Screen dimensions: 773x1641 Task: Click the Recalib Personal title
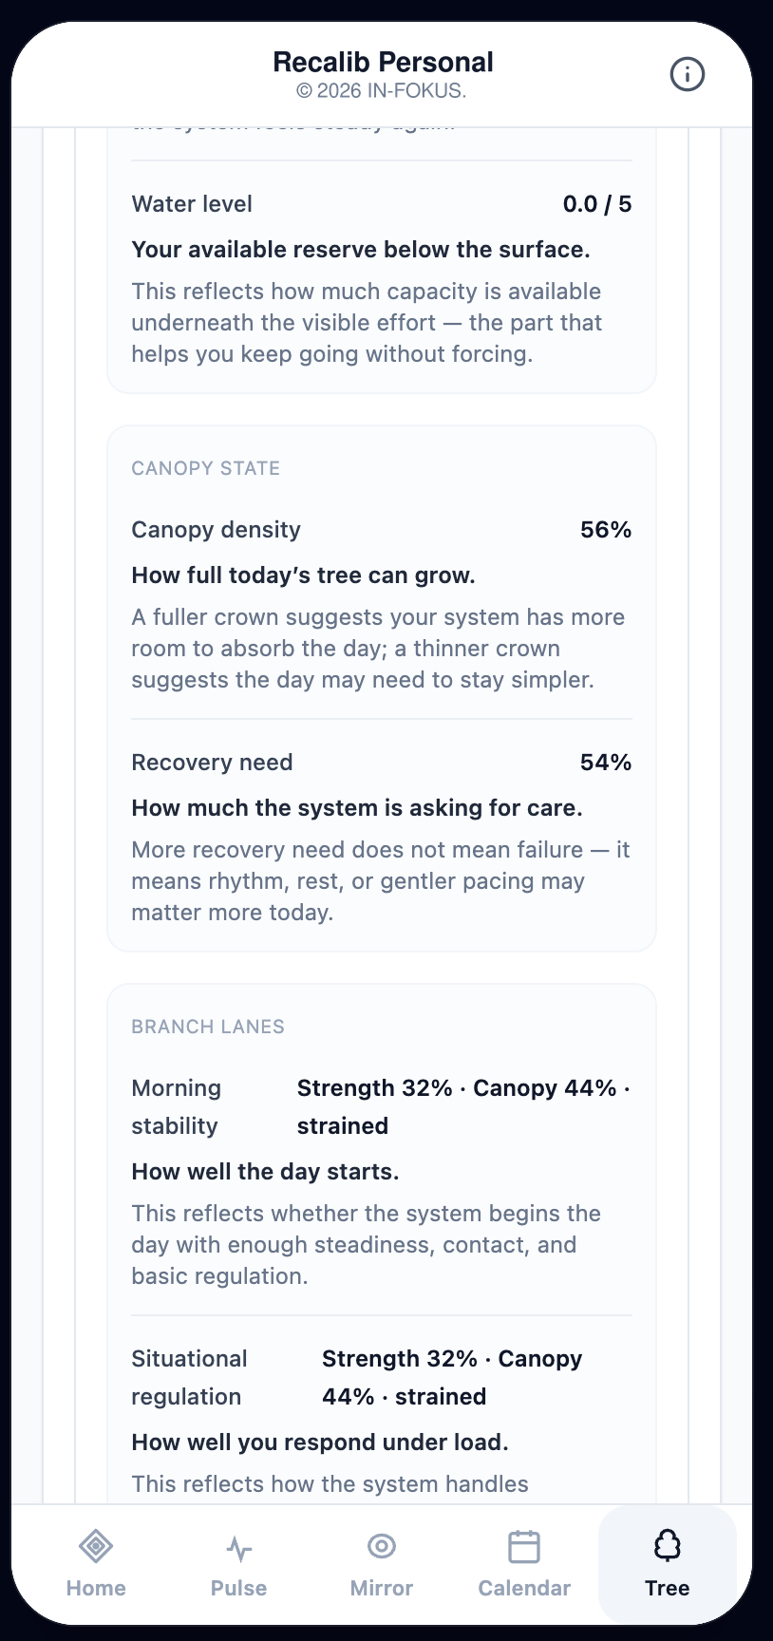pos(383,62)
